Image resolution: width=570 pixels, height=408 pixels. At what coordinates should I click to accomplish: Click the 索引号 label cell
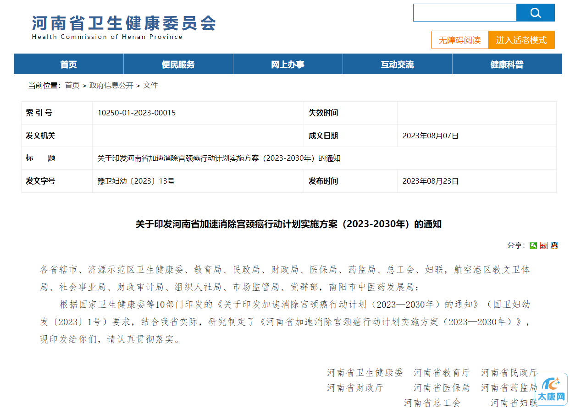point(57,113)
